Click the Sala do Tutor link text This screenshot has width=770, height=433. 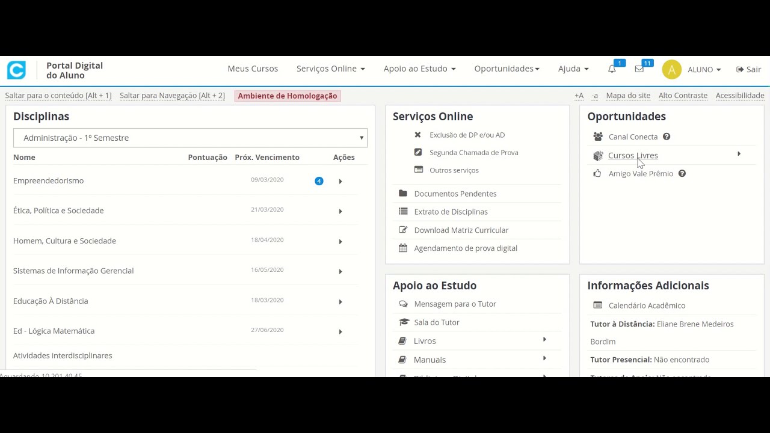tap(437, 322)
